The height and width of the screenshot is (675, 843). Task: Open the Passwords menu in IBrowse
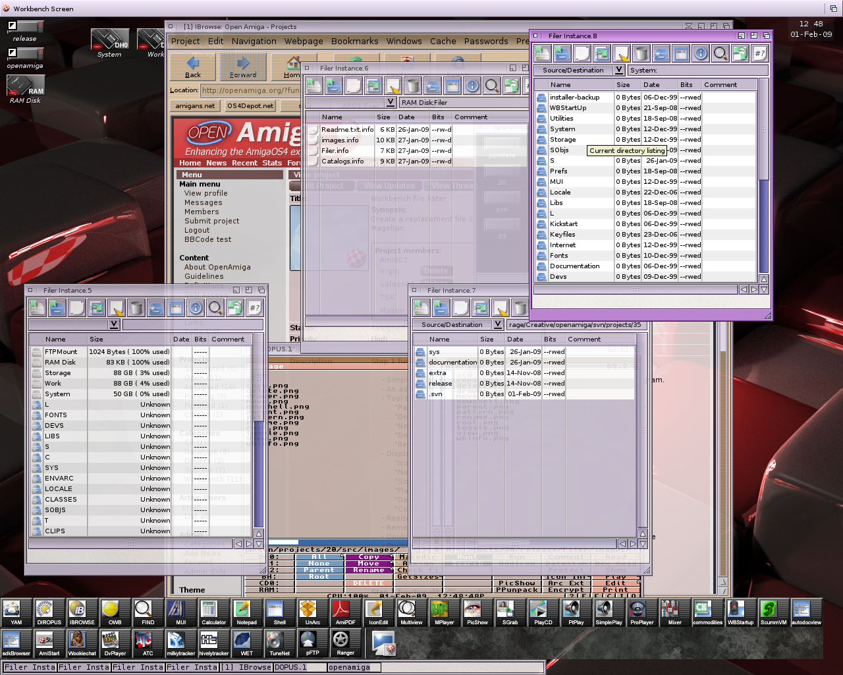486,41
